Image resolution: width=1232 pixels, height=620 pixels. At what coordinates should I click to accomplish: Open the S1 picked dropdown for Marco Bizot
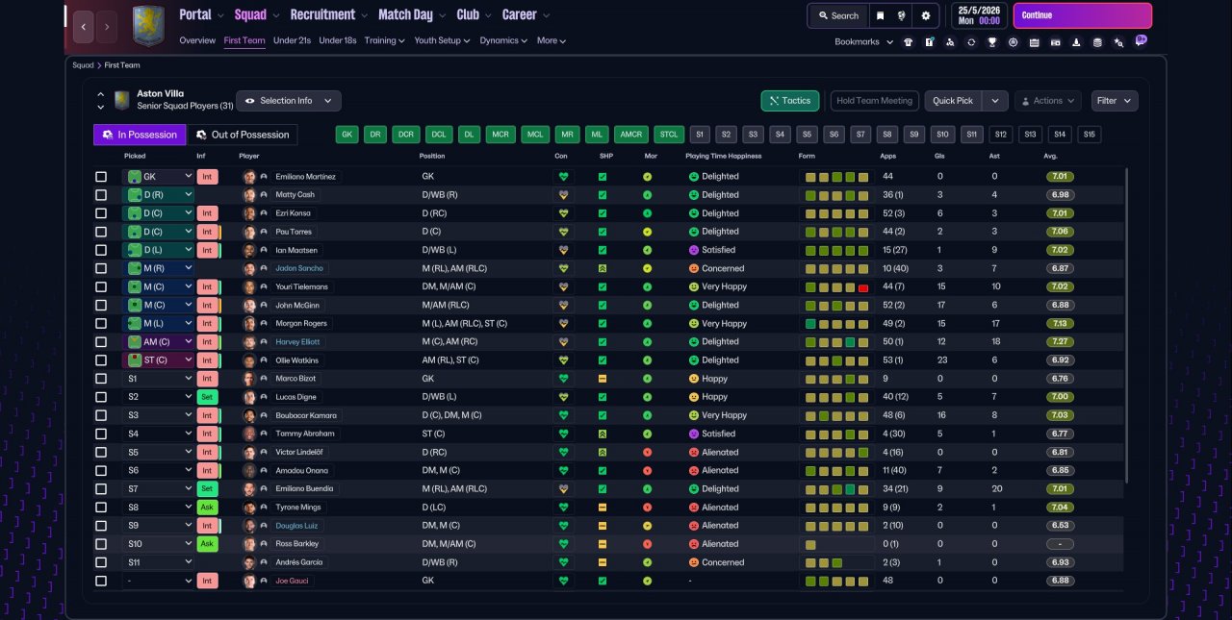158,379
